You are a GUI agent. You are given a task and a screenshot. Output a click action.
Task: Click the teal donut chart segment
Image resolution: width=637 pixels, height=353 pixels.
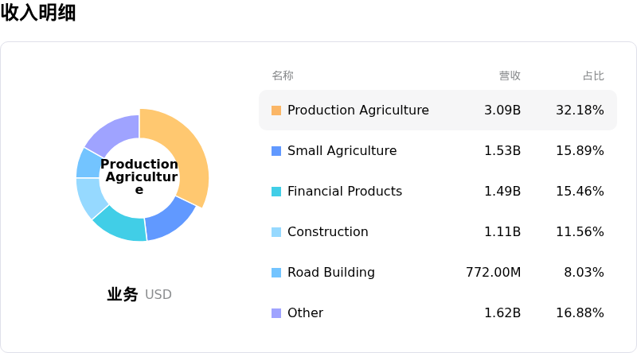click(x=121, y=223)
